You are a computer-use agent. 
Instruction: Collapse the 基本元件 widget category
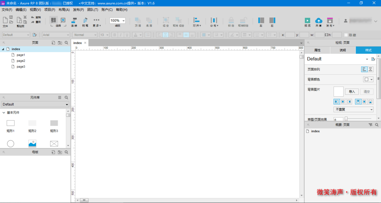(4, 113)
